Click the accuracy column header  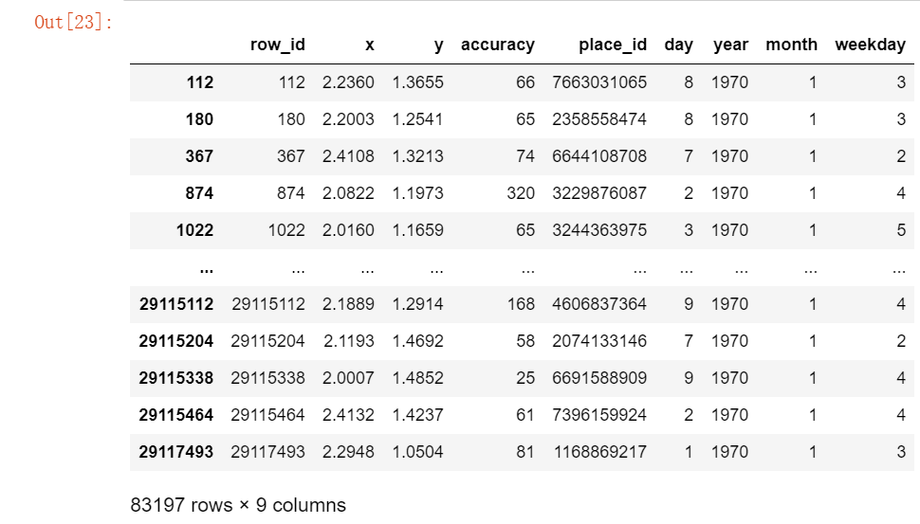[498, 45]
